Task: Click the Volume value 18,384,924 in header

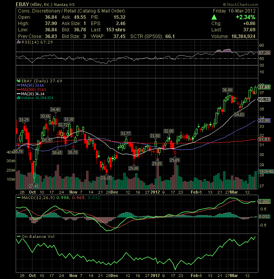Action: 243,36
